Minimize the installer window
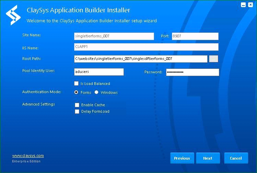The width and height of the screenshot is (257, 173). pos(243,5)
